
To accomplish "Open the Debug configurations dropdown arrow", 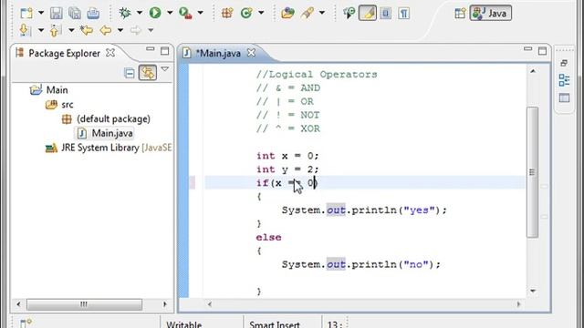I will pos(140,13).
